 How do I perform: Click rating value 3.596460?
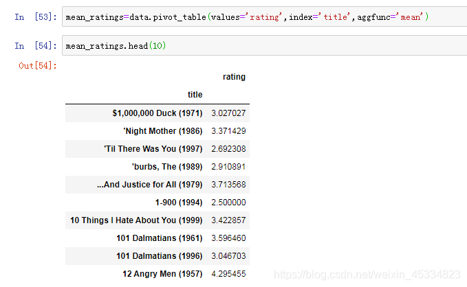click(228, 238)
